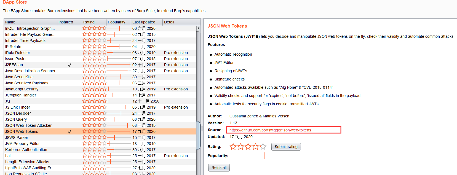This screenshot has width=457, height=175.
Task: Click Pro extension detail of iRule Detector
Action: click(x=176, y=53)
